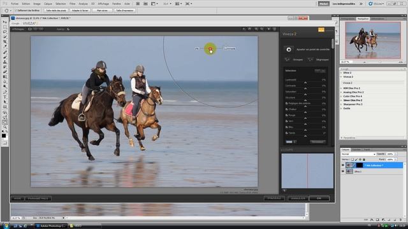Select the Crop tool

[x=4, y=42]
